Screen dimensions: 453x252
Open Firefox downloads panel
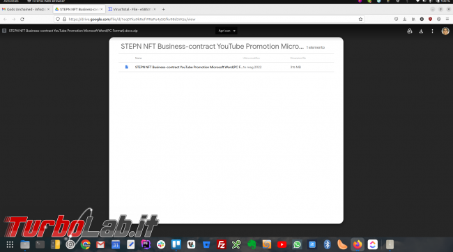click(x=404, y=19)
